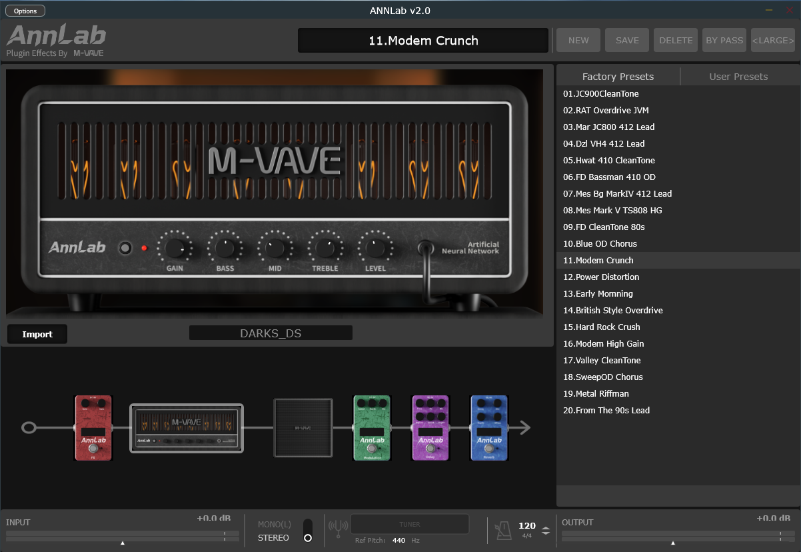Select preset 16.Modem High Gain
Image resolution: width=801 pixels, height=552 pixels.
click(678, 344)
